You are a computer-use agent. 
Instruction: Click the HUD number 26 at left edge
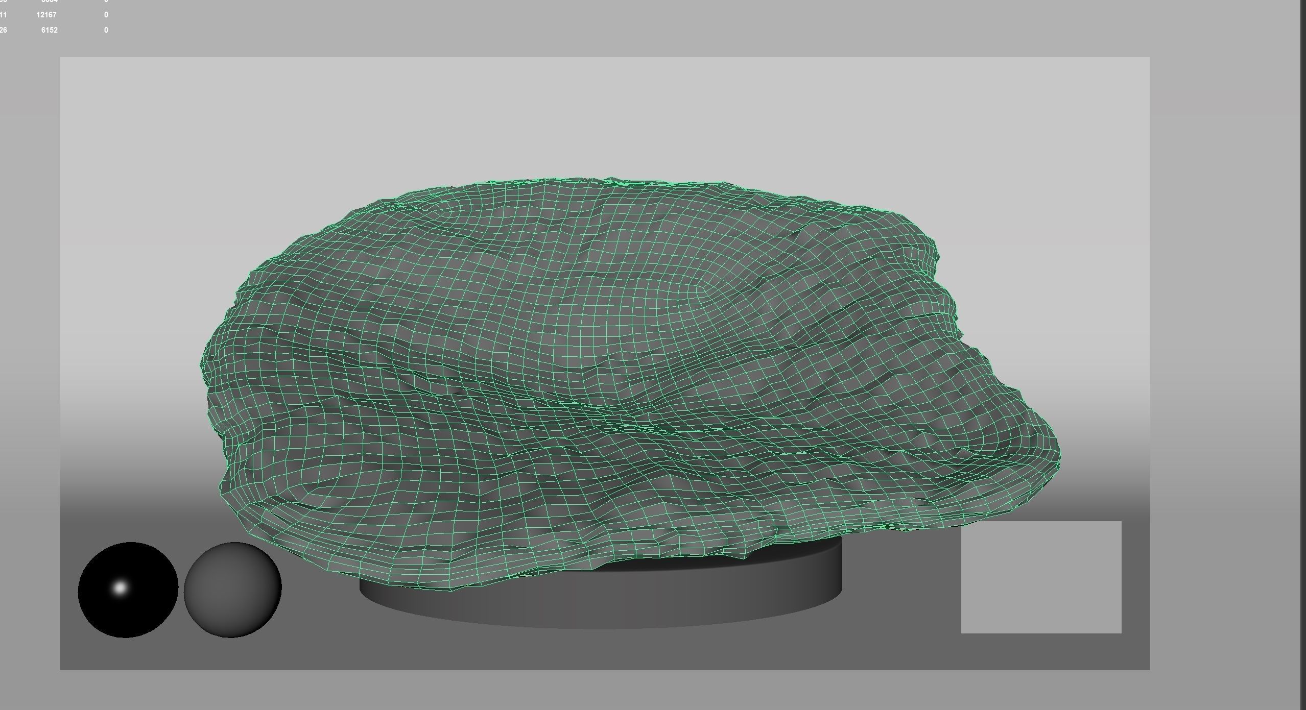[4, 30]
